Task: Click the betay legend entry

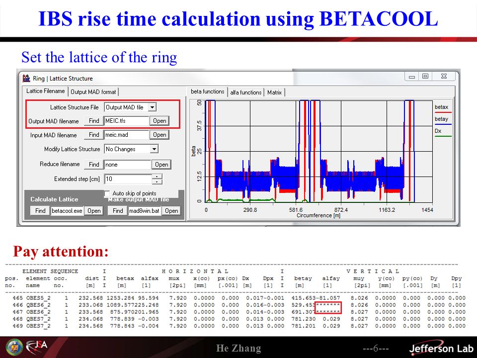Action: 442,120
